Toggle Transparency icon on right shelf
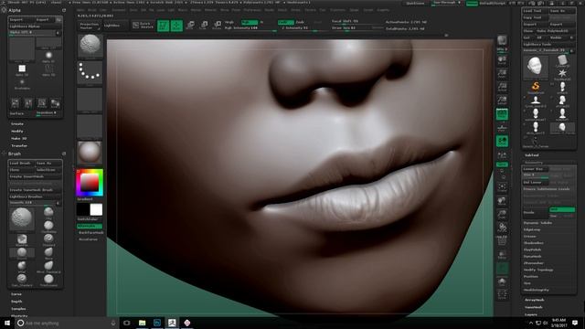Screen dimensions: 585x329 tap(502, 255)
